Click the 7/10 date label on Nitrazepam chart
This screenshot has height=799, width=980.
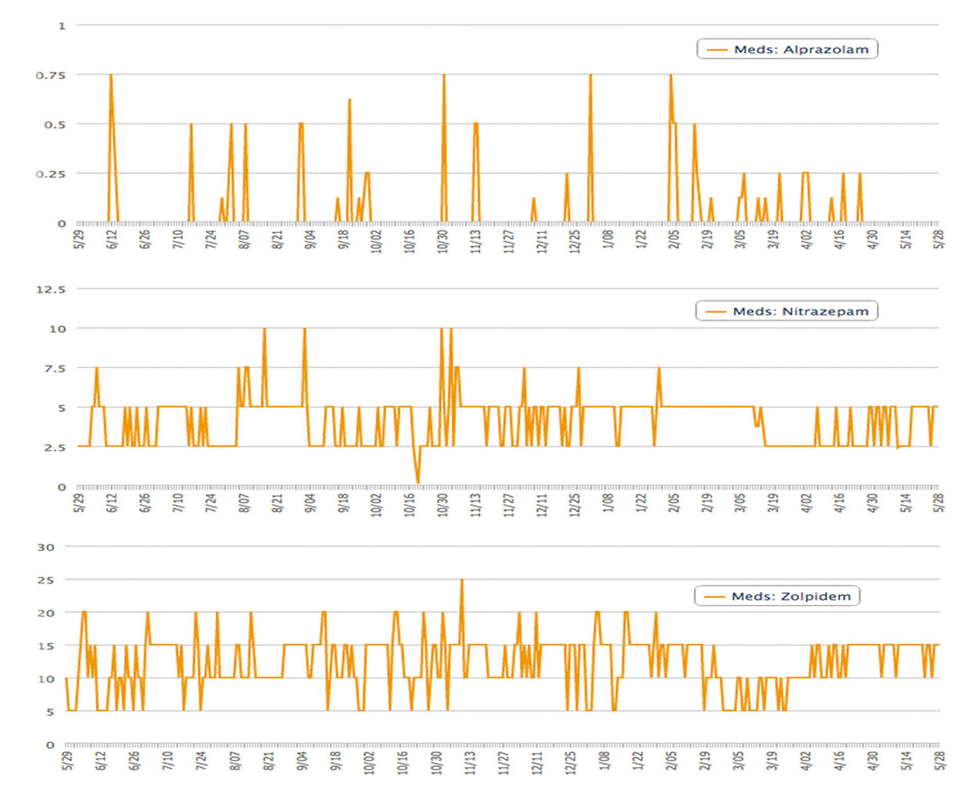178,503
